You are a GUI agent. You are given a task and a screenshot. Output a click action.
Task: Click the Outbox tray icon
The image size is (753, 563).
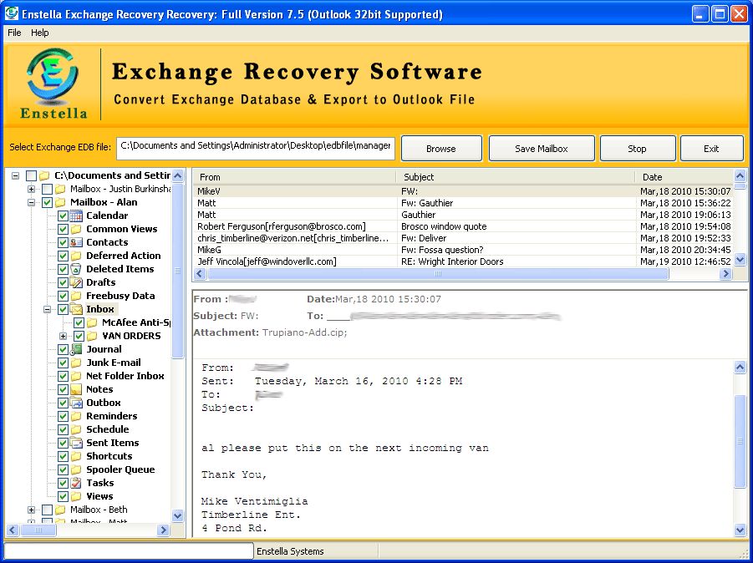point(76,403)
